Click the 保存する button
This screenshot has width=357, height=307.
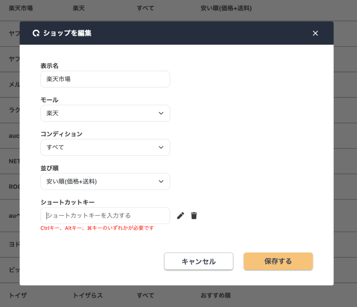click(x=278, y=261)
